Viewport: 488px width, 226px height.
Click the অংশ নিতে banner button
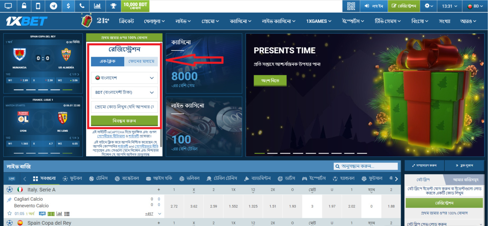pyautogui.click(x=270, y=81)
